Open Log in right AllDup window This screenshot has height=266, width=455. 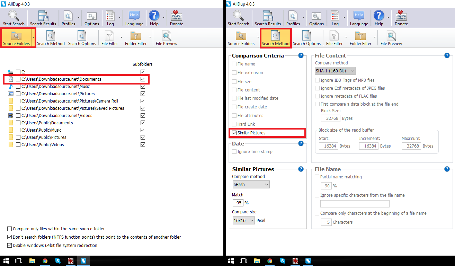pyautogui.click(x=335, y=18)
